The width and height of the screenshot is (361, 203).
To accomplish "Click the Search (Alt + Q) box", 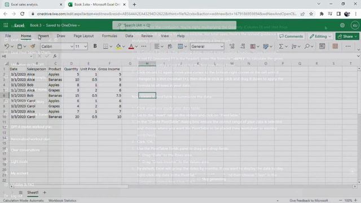I will [x=174, y=25].
